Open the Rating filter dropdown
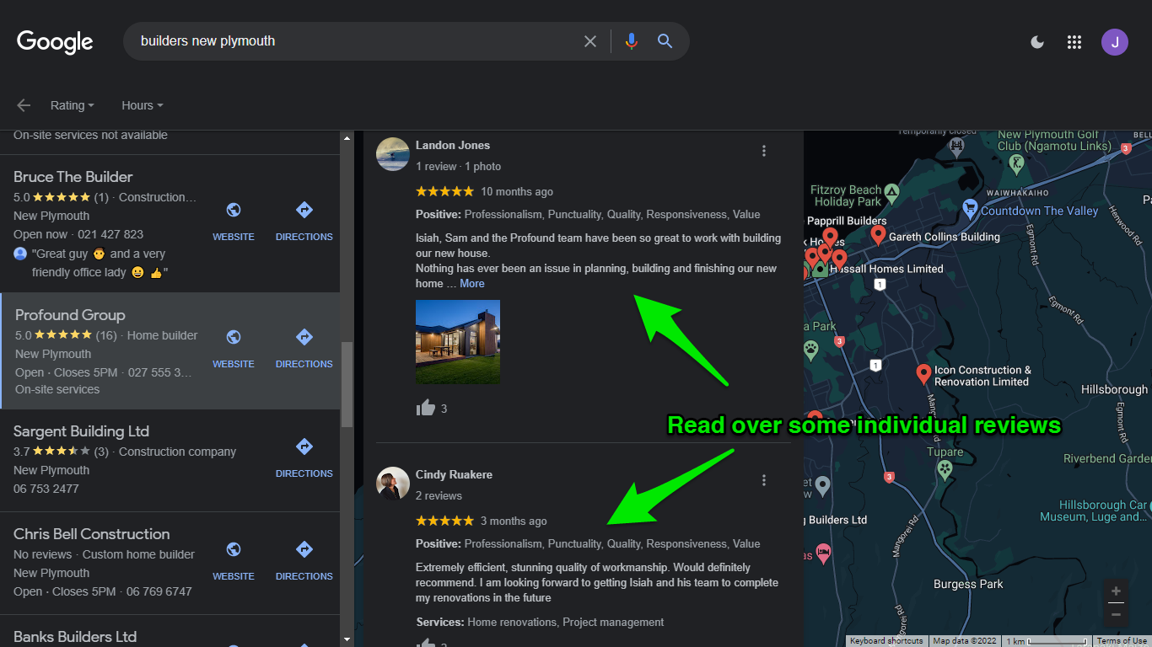Image resolution: width=1152 pixels, height=647 pixels. tap(72, 105)
